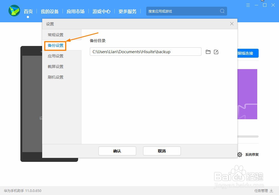This screenshot has height=195, width=279.
Task: Minimize the HiSuite window
Action: [256, 5]
